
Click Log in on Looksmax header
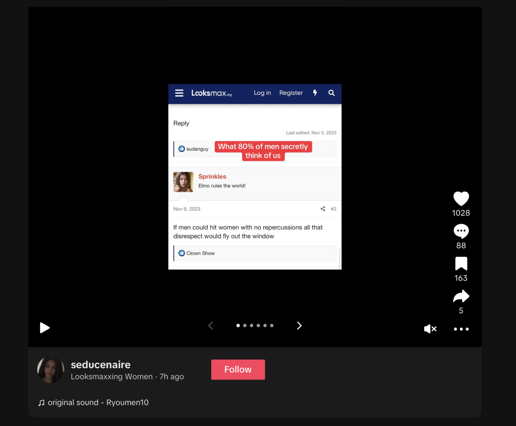pyautogui.click(x=262, y=93)
